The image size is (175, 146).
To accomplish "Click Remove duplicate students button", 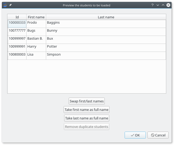I will (x=86, y=127).
